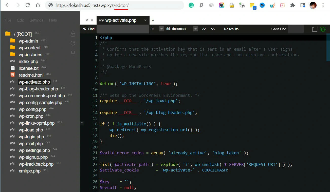Open wp-config.php in the file tree
Viewport: 330px width, 192px height.
32,109
